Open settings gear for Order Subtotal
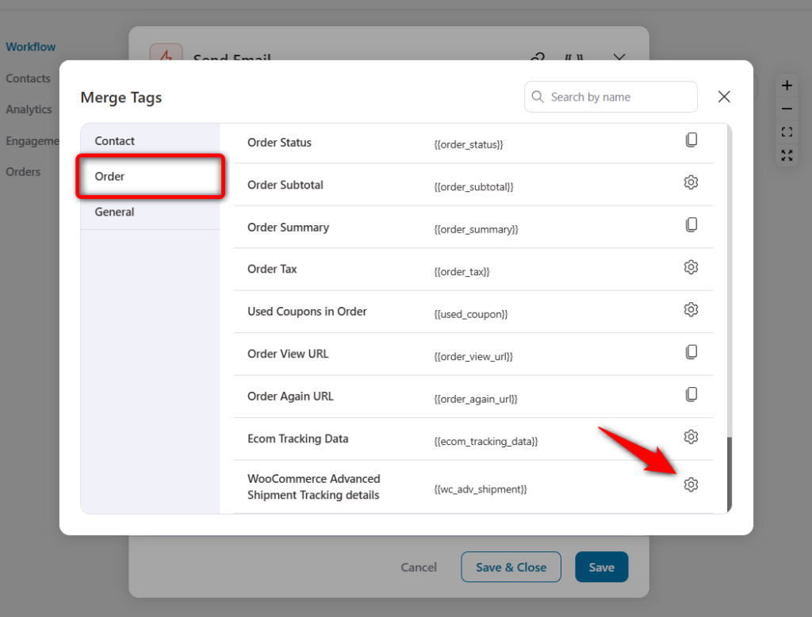This screenshot has width=812, height=617. coord(691,182)
